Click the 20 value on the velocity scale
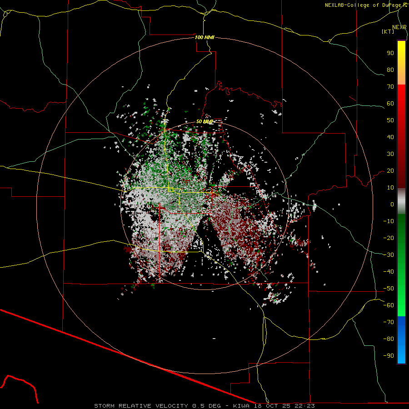 pyautogui.click(x=390, y=170)
